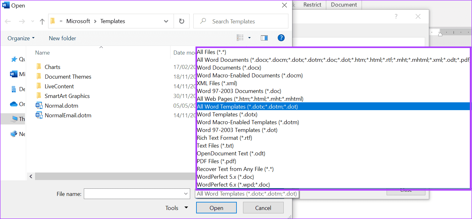Go up one folder level arrow
This screenshot has width=472, height=219.
click(x=42, y=22)
